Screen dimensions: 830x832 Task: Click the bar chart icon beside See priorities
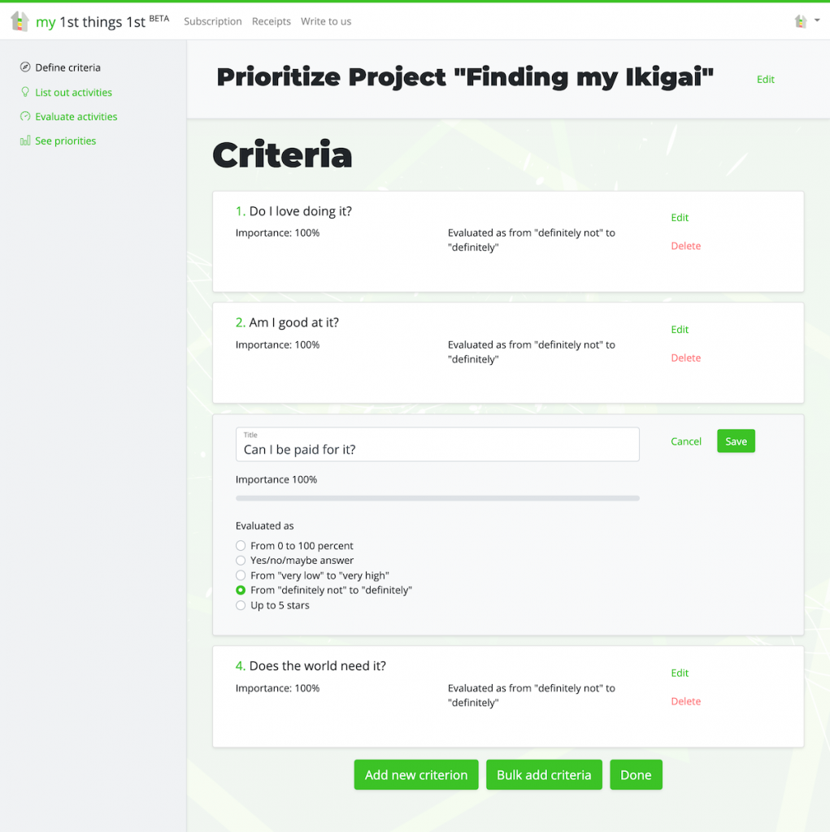coord(25,141)
